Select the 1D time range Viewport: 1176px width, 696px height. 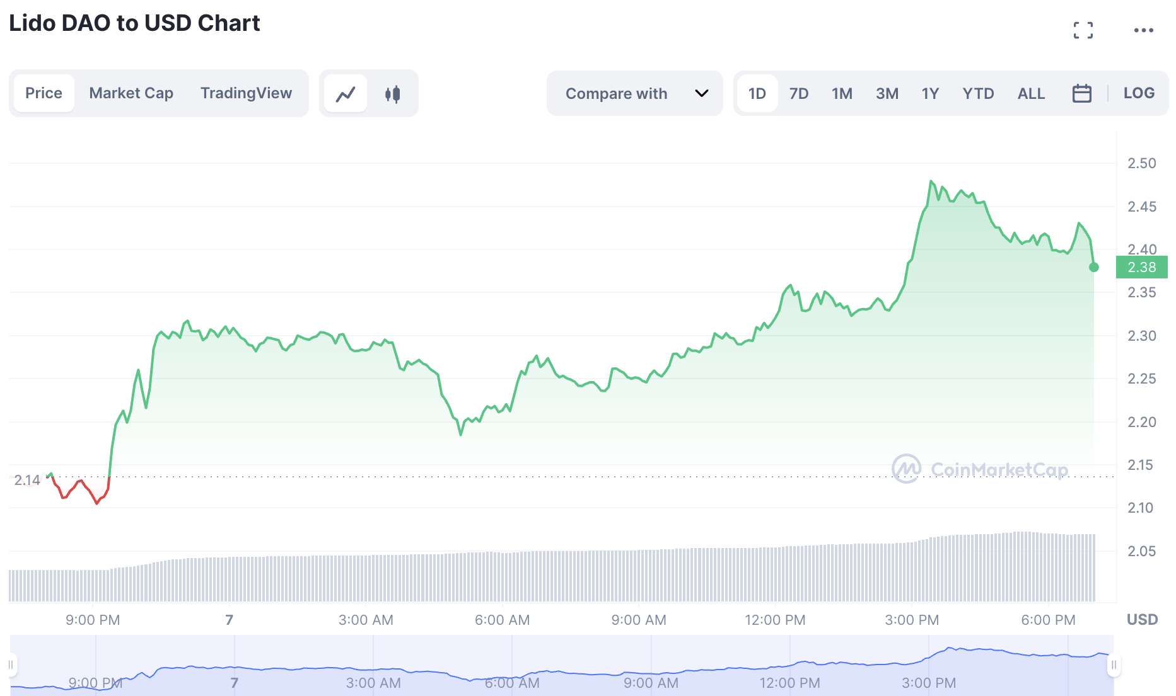click(757, 93)
